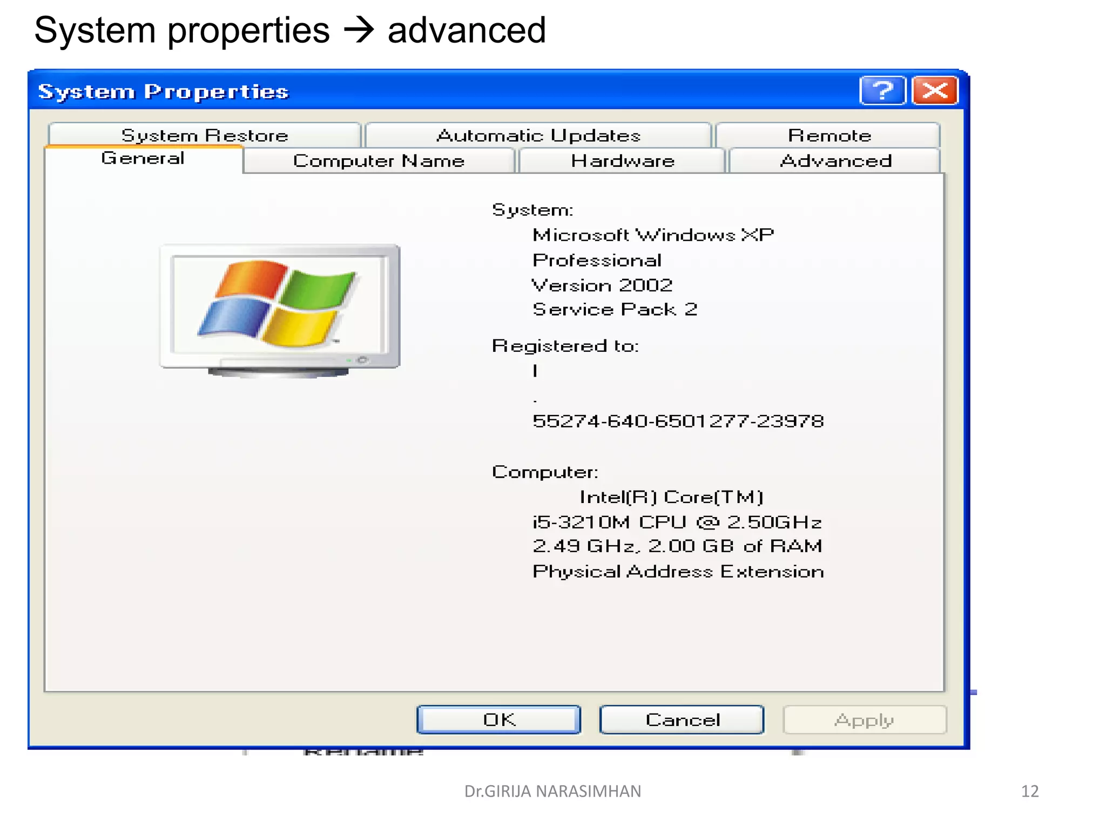Click product ID '55274-640-6501277-23978'

[678, 421]
